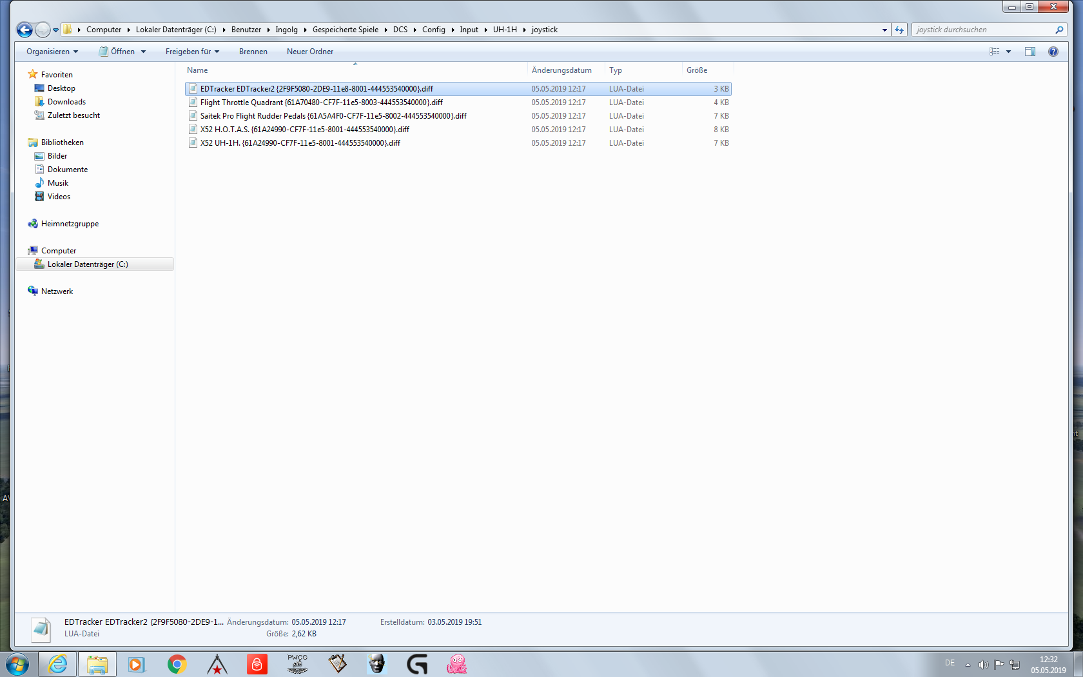This screenshot has height=677, width=1083.
Task: Open Google Chrome from the taskbar
Action: [x=177, y=664]
